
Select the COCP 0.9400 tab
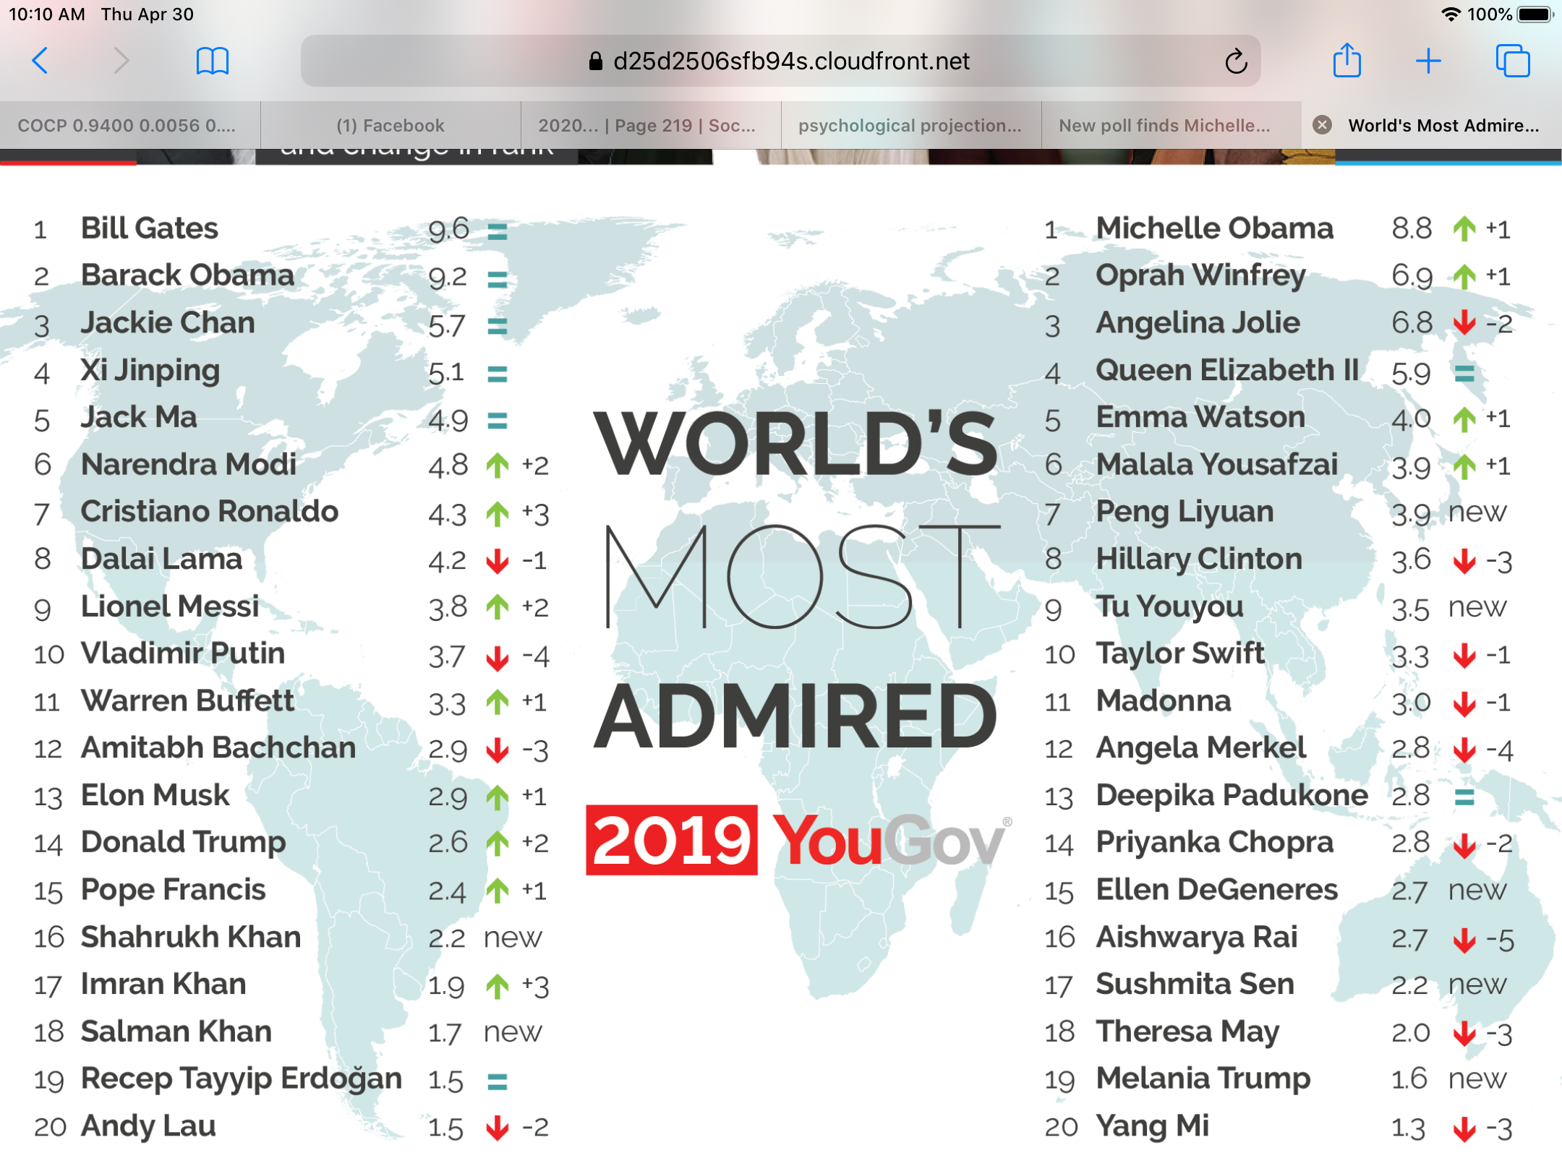[x=127, y=125]
